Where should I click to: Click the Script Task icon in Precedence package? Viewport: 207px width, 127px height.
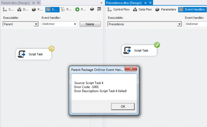(x=127, y=50)
